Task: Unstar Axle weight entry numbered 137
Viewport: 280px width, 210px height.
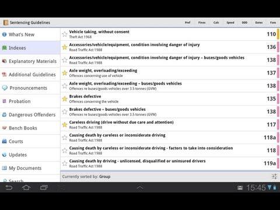Action: click(x=65, y=73)
